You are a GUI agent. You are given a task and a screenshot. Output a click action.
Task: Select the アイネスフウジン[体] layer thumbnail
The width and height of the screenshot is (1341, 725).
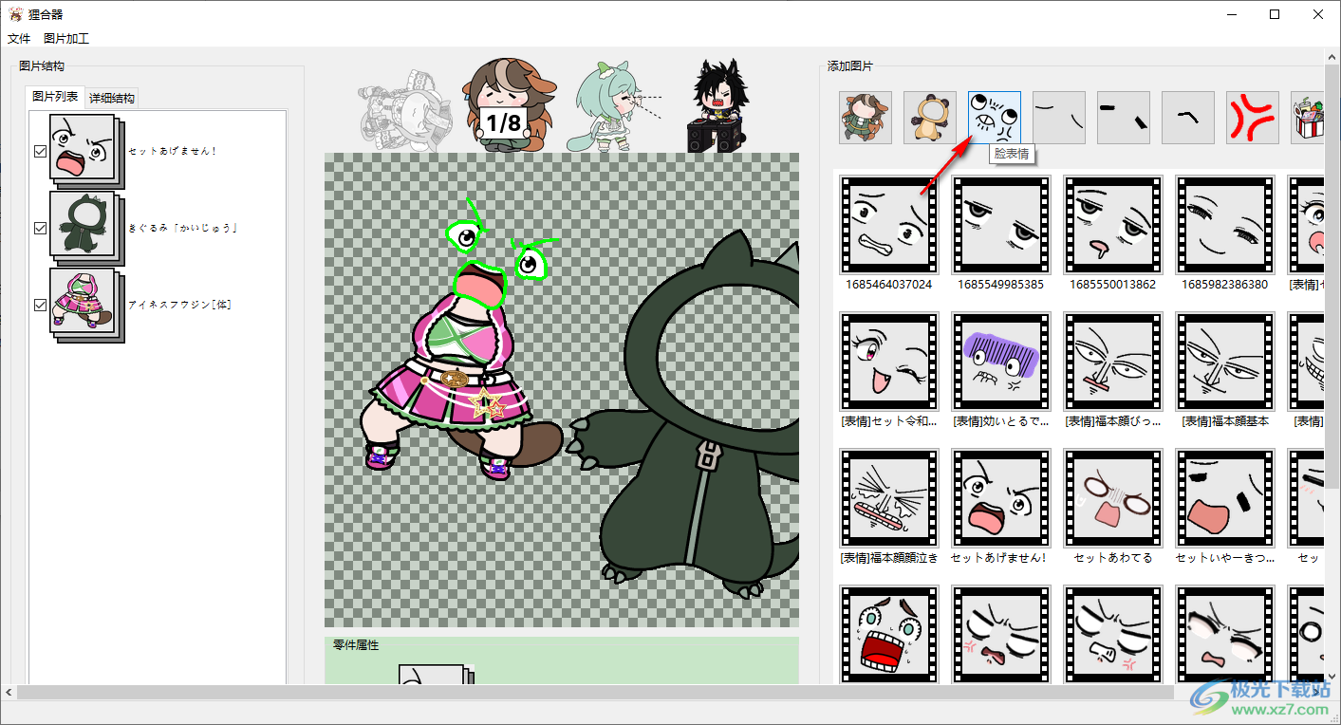coord(86,306)
